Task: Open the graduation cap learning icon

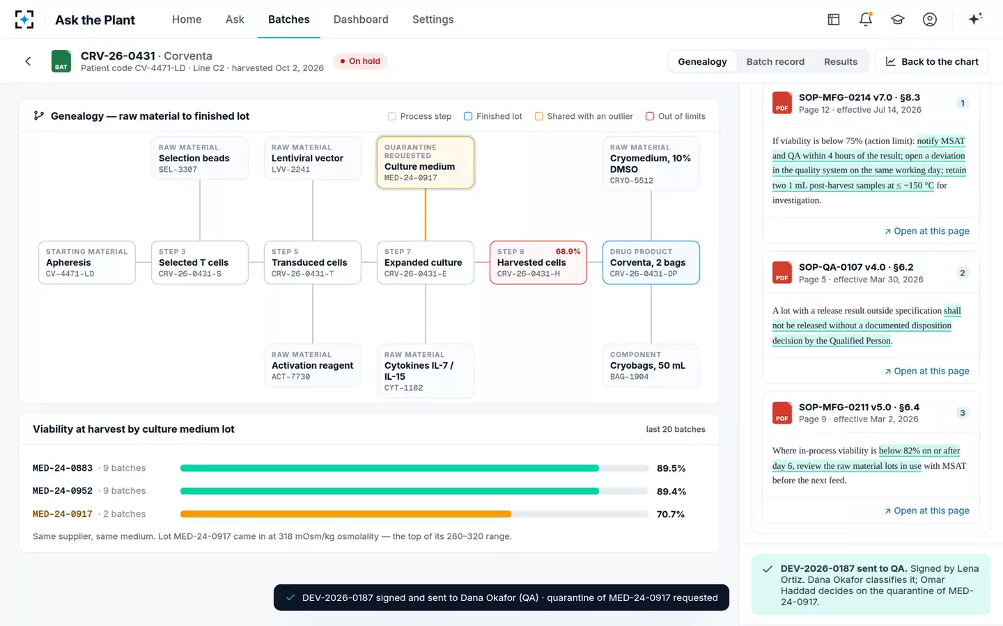Action: (x=898, y=19)
